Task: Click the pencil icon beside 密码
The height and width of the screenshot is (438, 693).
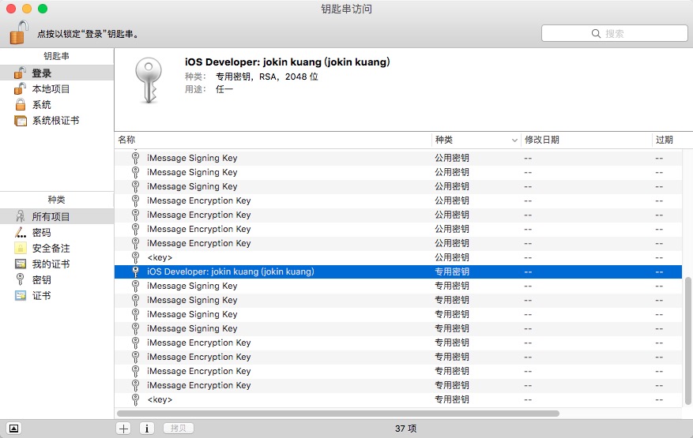Action: (21, 232)
